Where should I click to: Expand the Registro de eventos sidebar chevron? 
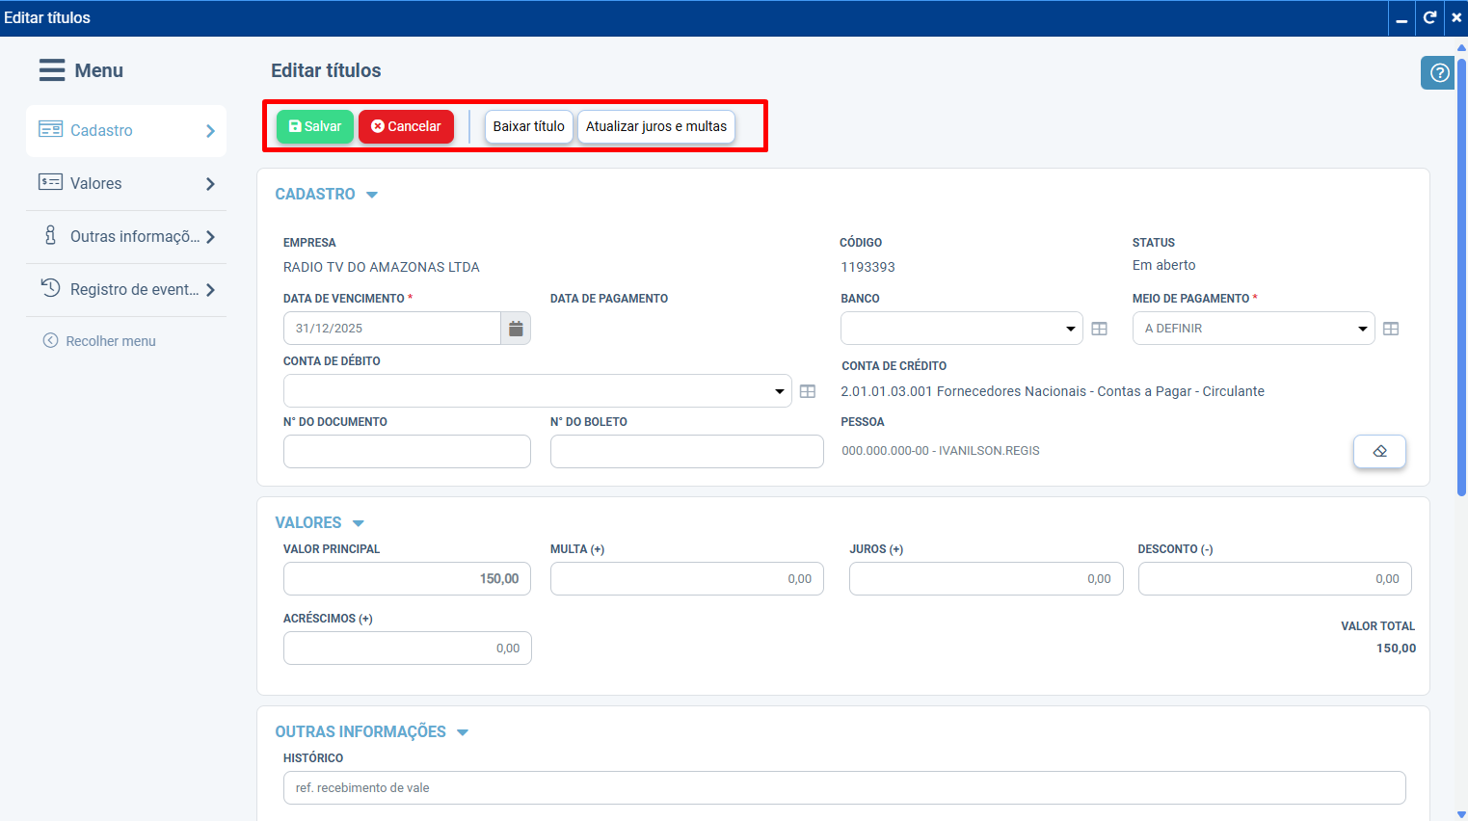[210, 290]
